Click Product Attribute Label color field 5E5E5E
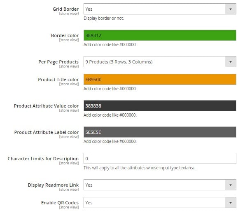The height and width of the screenshot is (213, 245). [160, 132]
